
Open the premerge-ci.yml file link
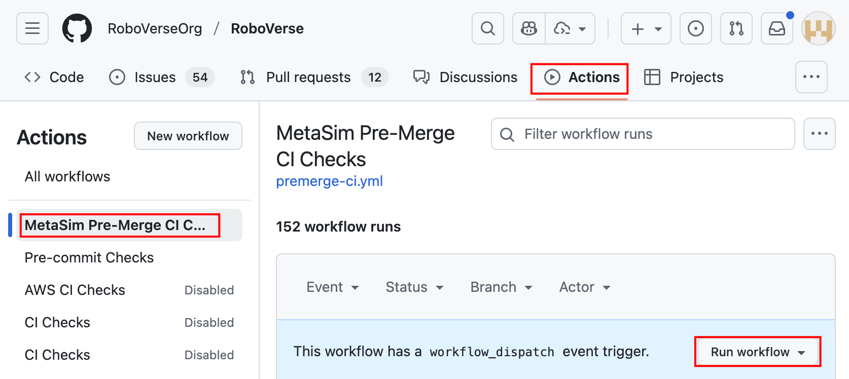pyautogui.click(x=329, y=181)
